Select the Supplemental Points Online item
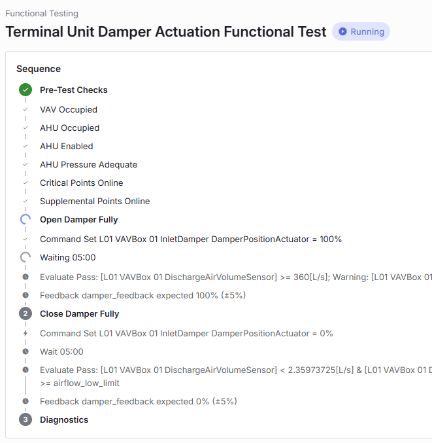The height and width of the screenshot is (443, 432). (95, 201)
